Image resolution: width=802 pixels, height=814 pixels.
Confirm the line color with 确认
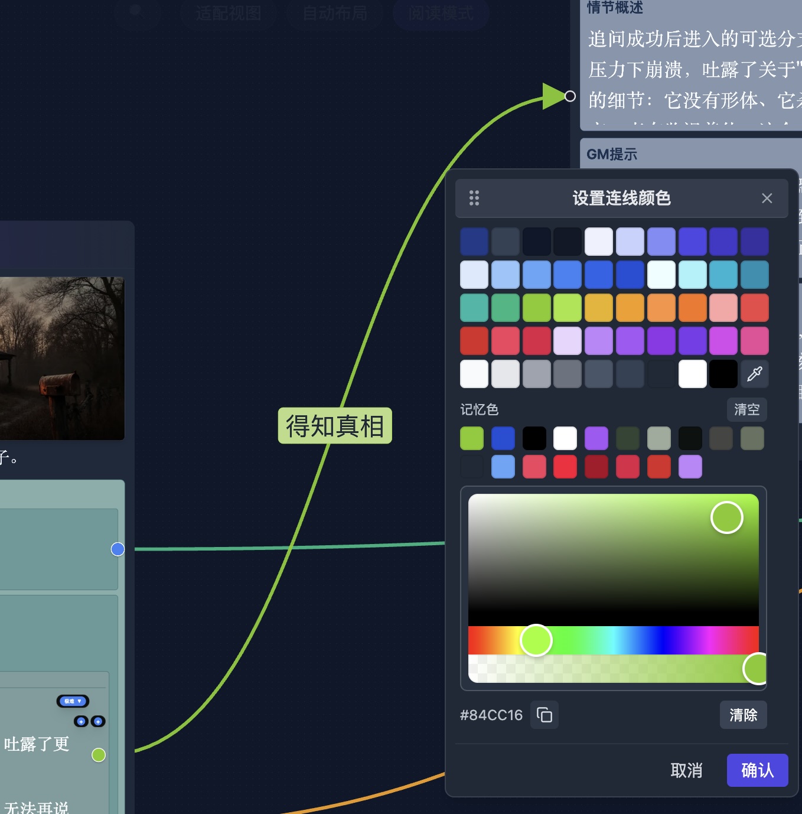click(757, 770)
